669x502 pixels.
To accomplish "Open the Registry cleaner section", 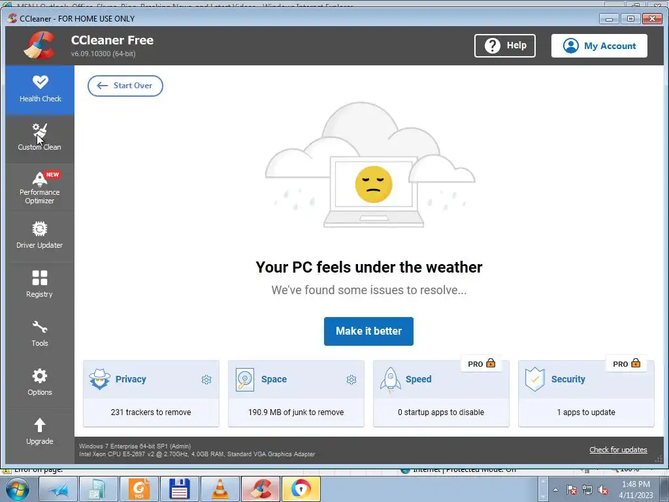I will (40, 284).
